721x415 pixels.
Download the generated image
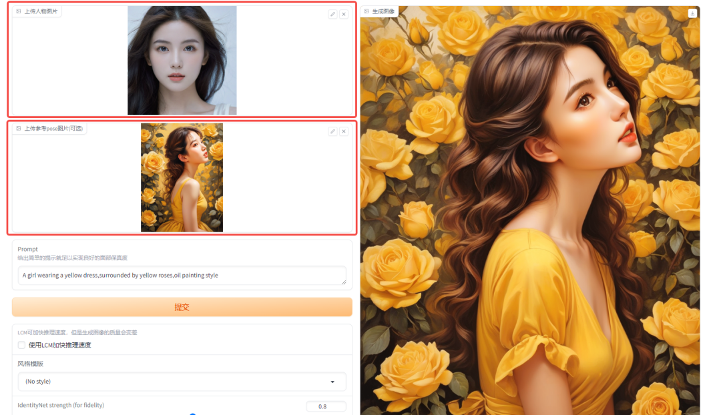[x=692, y=13]
